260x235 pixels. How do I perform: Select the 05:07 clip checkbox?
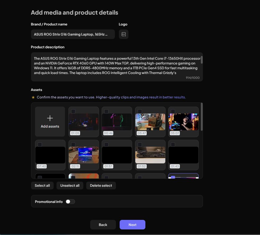point(173,111)
